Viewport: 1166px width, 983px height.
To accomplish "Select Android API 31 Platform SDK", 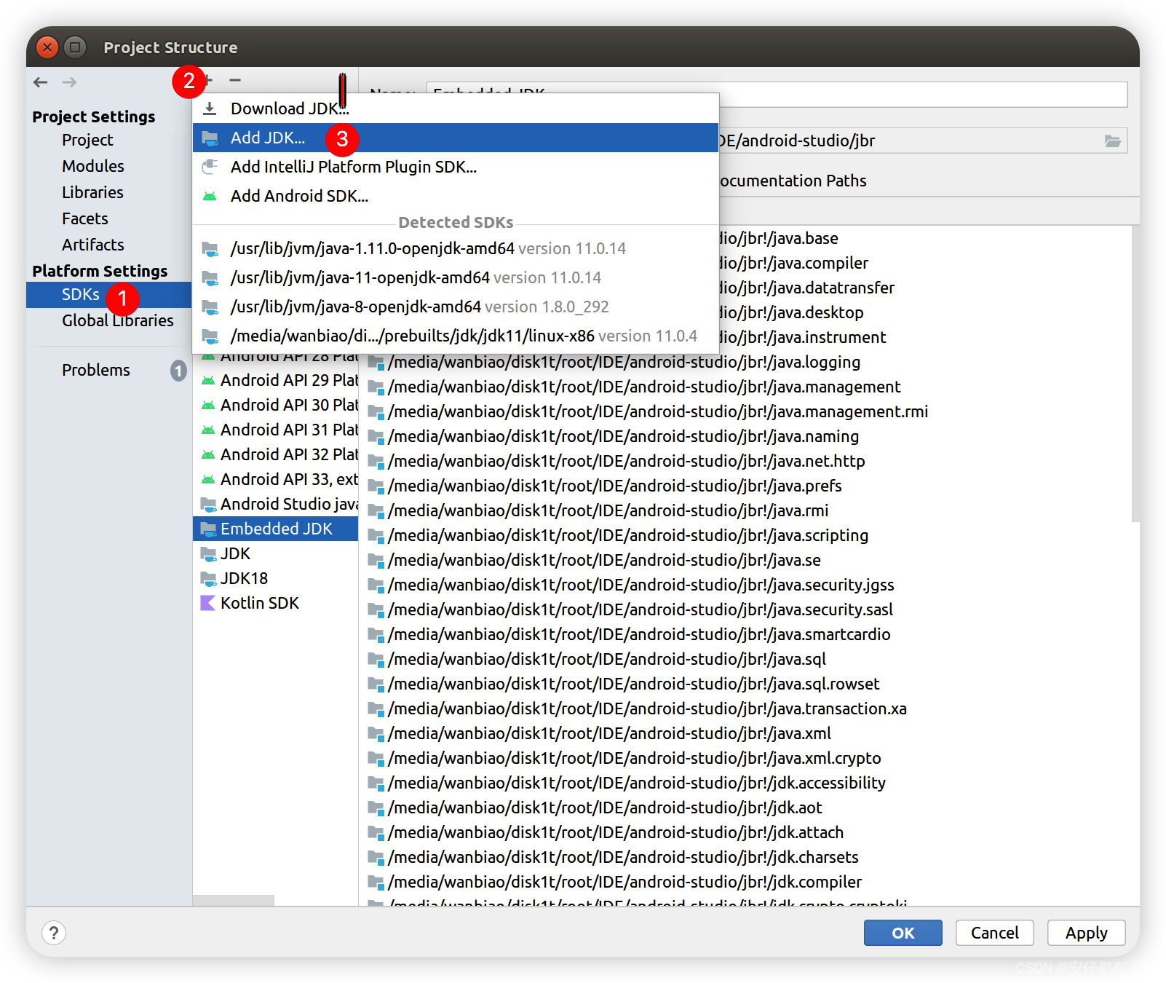I will coord(276,430).
